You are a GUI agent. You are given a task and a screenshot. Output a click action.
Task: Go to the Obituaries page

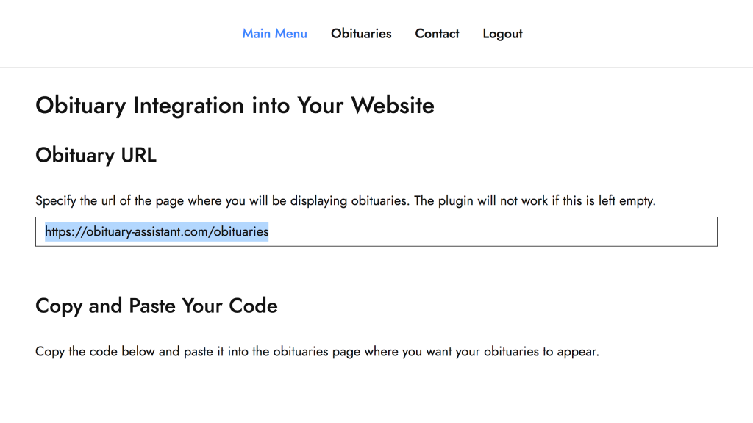361,33
